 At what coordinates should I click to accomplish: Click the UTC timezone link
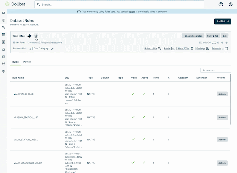click(x=214, y=43)
